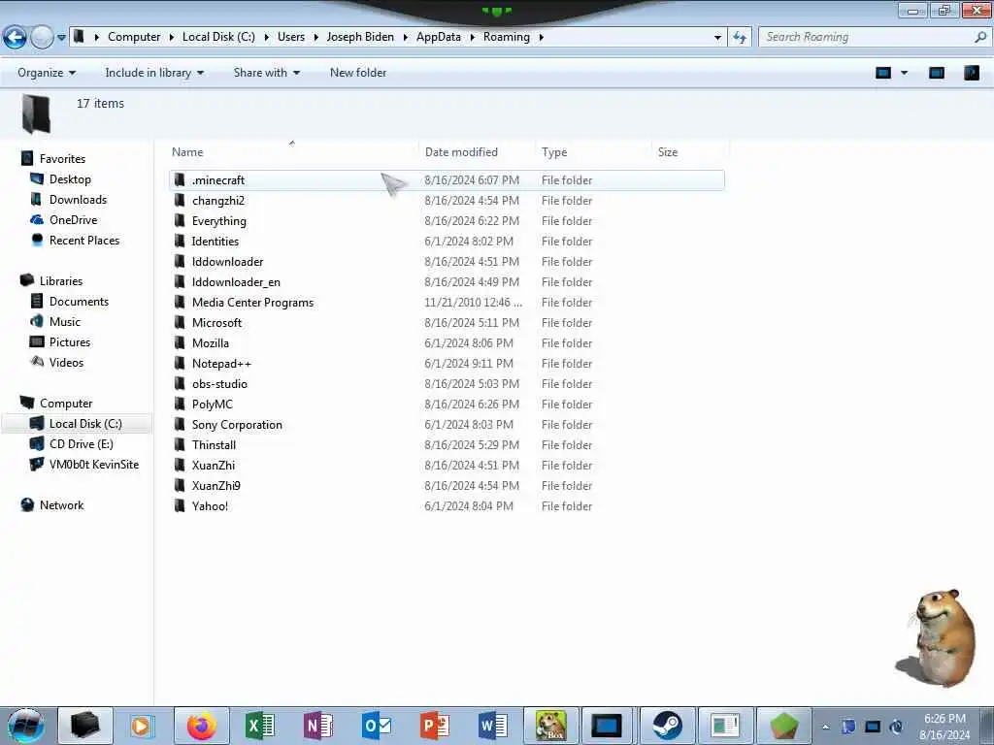Open the Music library in sidebar
Viewport: 994px width, 745px height.
click(65, 322)
